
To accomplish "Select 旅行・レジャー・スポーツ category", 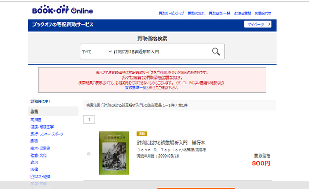I will 47,134.
